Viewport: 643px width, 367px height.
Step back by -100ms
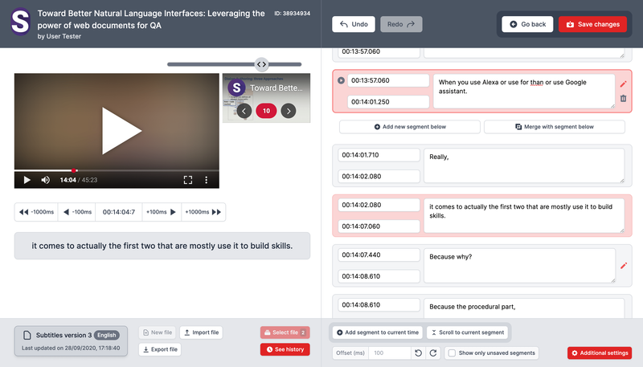tap(77, 212)
